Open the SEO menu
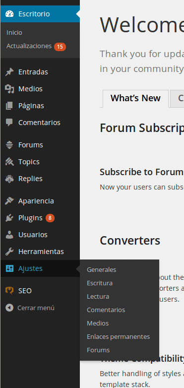This screenshot has width=184, height=388. point(40,291)
